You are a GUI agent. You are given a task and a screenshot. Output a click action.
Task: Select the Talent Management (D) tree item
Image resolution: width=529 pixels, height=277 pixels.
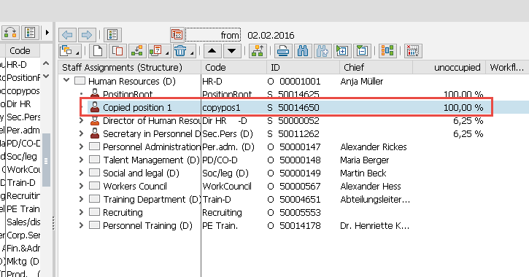click(x=151, y=160)
